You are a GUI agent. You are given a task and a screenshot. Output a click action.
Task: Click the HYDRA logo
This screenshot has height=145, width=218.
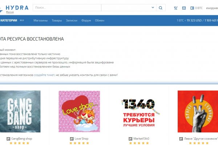[x=17, y=7]
